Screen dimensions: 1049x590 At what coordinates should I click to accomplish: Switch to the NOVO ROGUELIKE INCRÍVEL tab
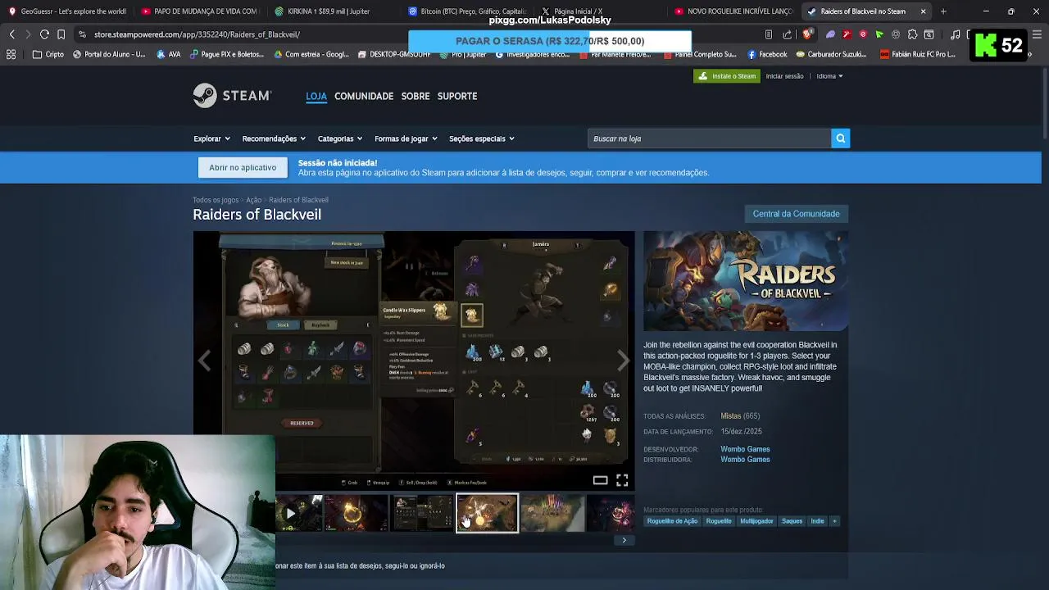(734, 11)
